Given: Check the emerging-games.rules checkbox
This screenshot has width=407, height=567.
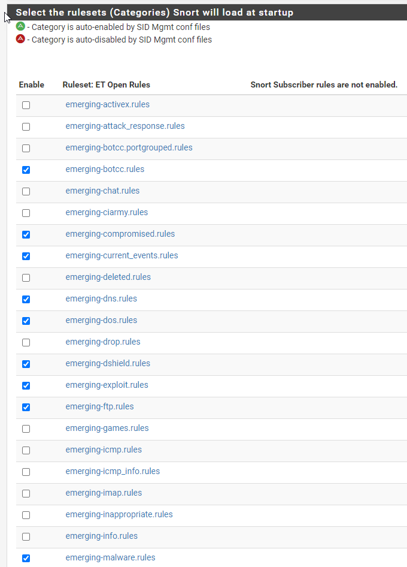Looking at the screenshot, I should (26, 429).
